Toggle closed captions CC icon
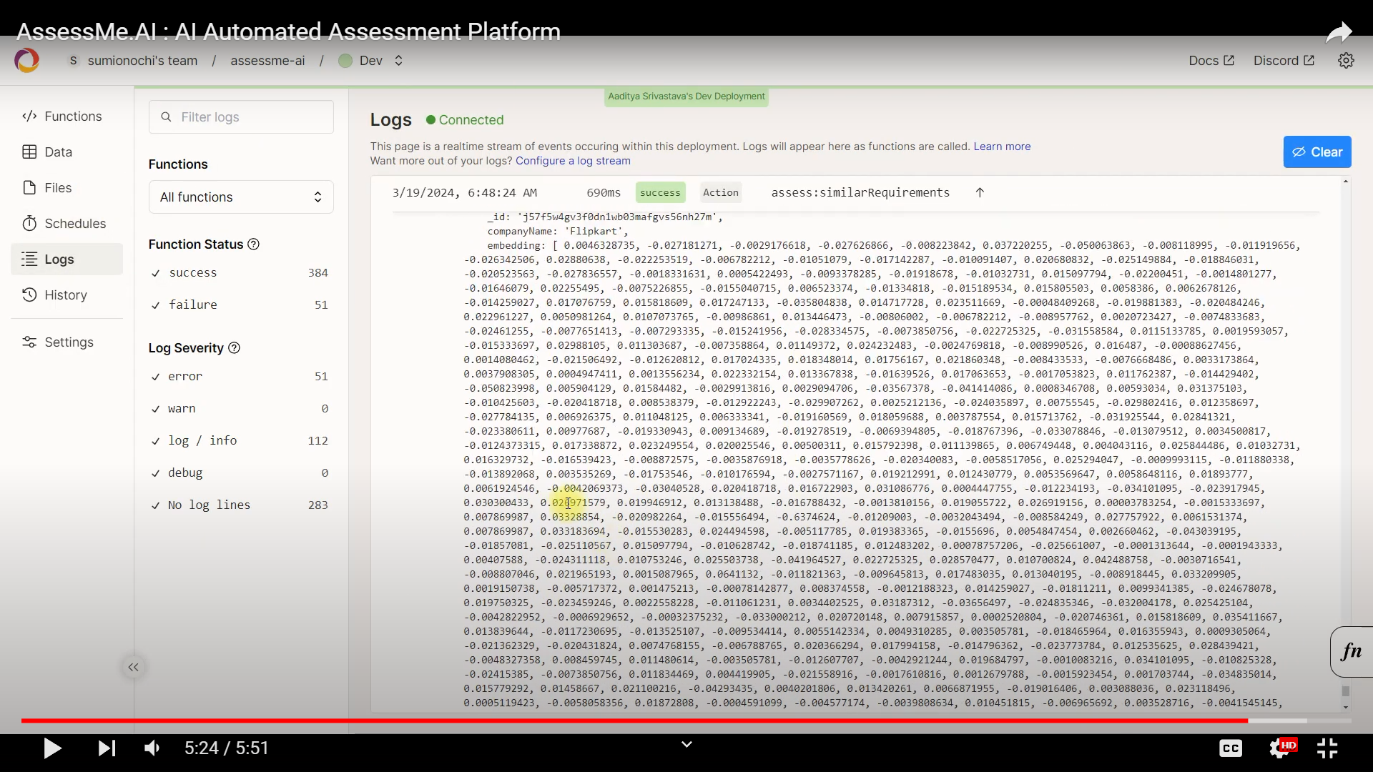Viewport: 1373px width, 772px height. click(x=1230, y=748)
